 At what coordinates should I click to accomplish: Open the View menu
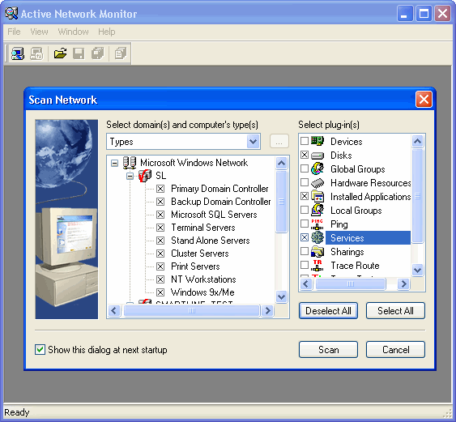click(39, 32)
